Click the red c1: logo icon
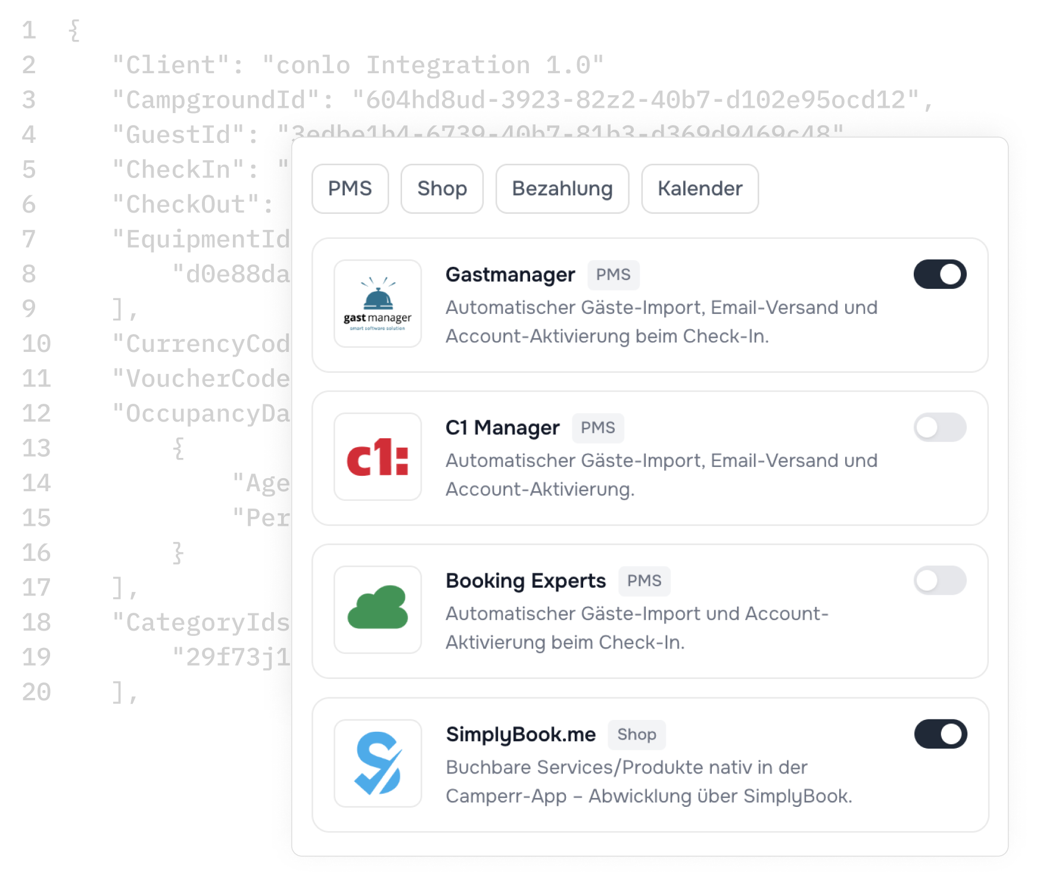The image size is (1040, 895). tap(378, 457)
